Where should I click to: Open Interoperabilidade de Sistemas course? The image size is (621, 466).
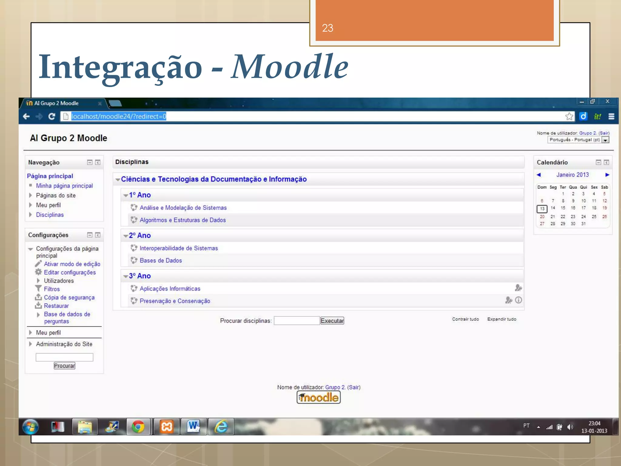[x=179, y=248]
